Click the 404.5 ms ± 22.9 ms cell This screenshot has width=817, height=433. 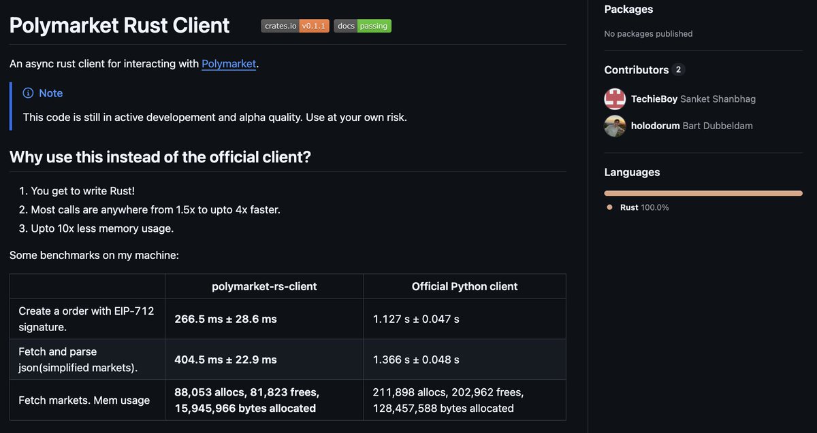point(264,360)
